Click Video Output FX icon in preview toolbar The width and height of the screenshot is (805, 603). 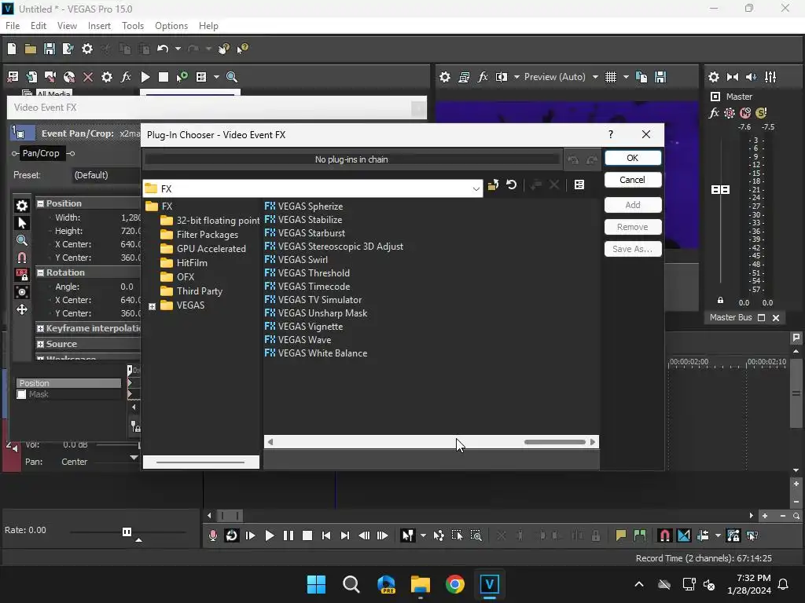(x=483, y=77)
